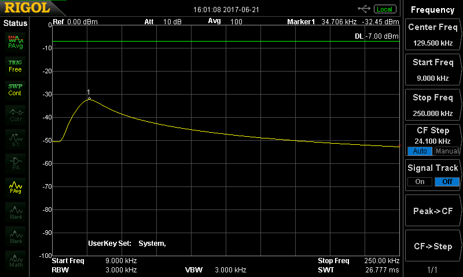The width and height of the screenshot is (463, 277).
Task: Click the RIGOL logo
Action: [x=27, y=8]
